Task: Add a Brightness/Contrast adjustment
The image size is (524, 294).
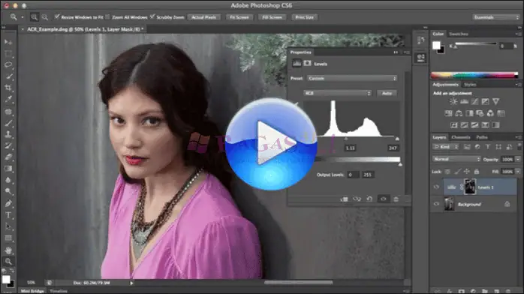Action: point(453,101)
